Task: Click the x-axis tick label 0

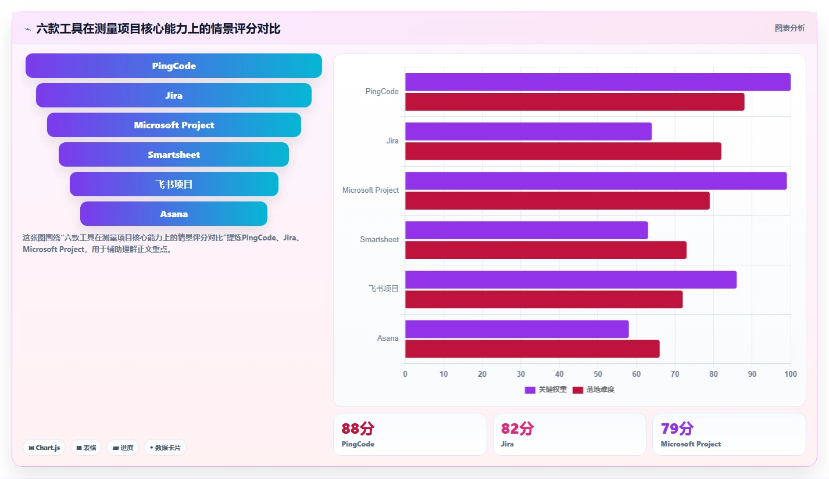Action: tap(405, 374)
